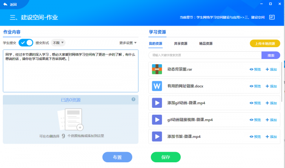Viewport: 285px width, 168px height.
Task: Open the title bar dropdown menu arrow
Action: tap(250, 4)
